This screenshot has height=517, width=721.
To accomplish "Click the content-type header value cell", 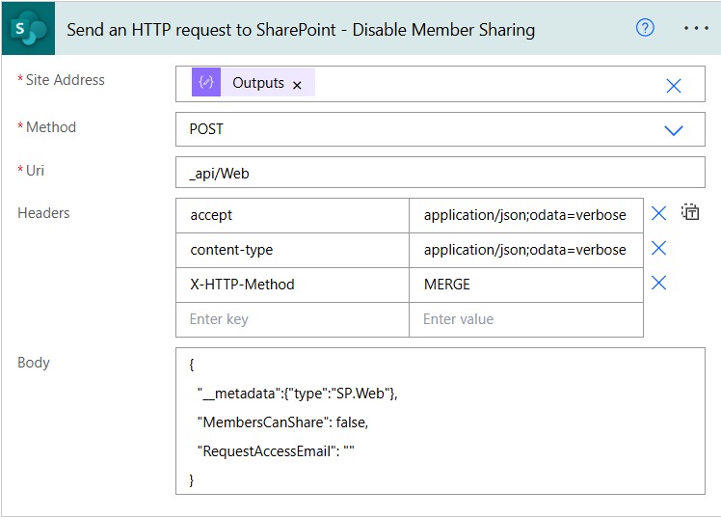I will coord(526,250).
